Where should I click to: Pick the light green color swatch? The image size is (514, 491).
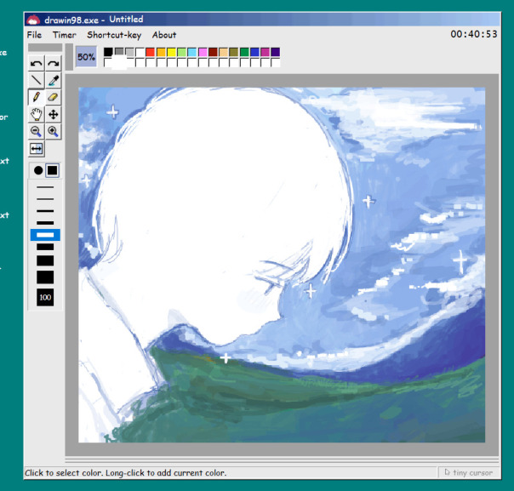coord(182,52)
